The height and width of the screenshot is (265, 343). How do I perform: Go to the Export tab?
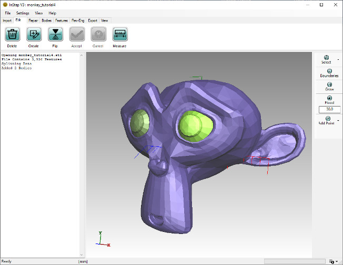pyautogui.click(x=93, y=20)
